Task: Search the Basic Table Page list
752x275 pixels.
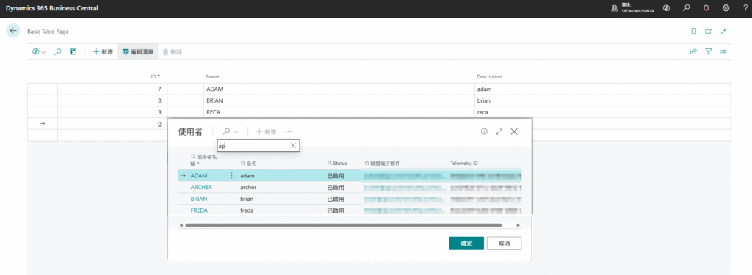Action: point(58,52)
